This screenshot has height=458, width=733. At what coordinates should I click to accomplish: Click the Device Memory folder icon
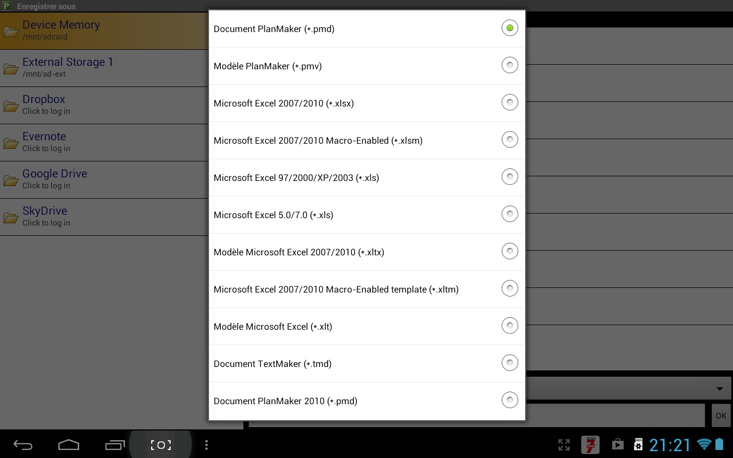pyautogui.click(x=11, y=32)
